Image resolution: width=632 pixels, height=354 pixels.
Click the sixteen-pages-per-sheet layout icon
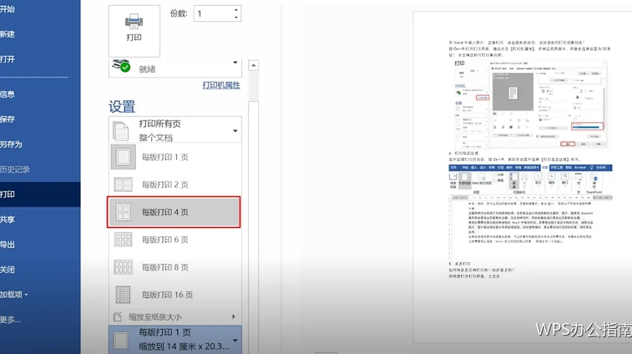tap(123, 295)
